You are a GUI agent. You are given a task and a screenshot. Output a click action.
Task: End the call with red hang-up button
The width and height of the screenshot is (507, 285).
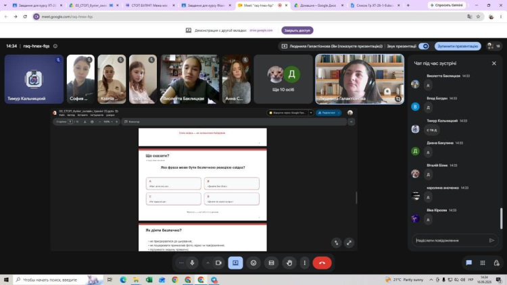(x=322, y=263)
